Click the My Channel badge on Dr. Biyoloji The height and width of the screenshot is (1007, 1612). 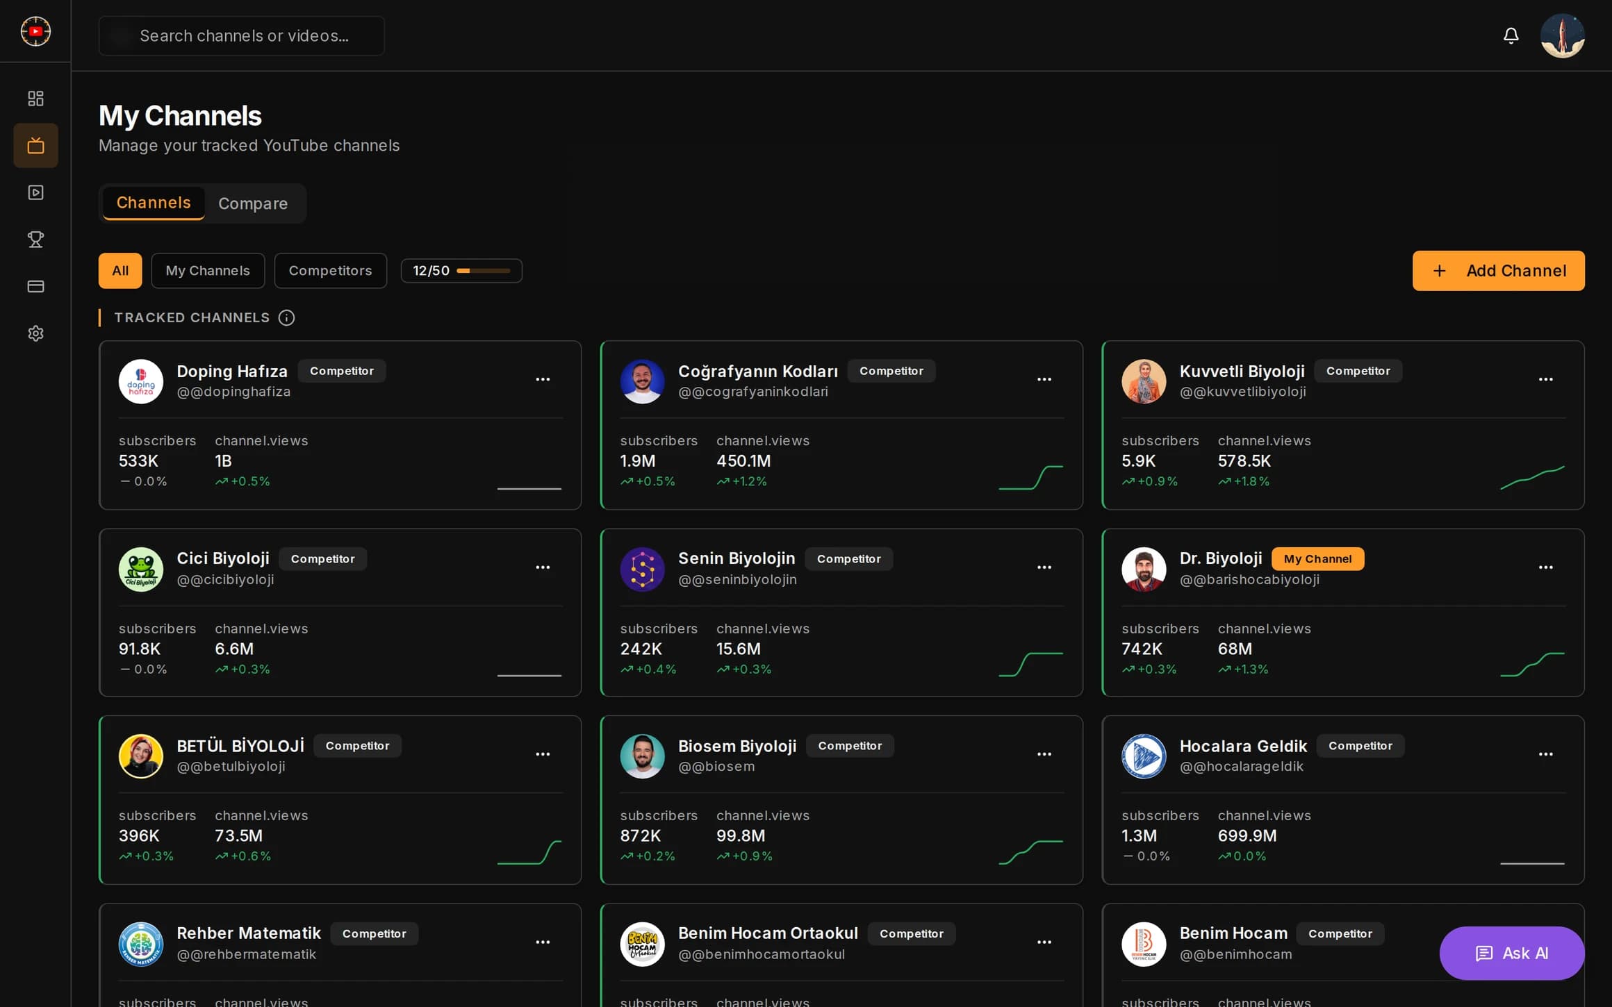pos(1317,558)
